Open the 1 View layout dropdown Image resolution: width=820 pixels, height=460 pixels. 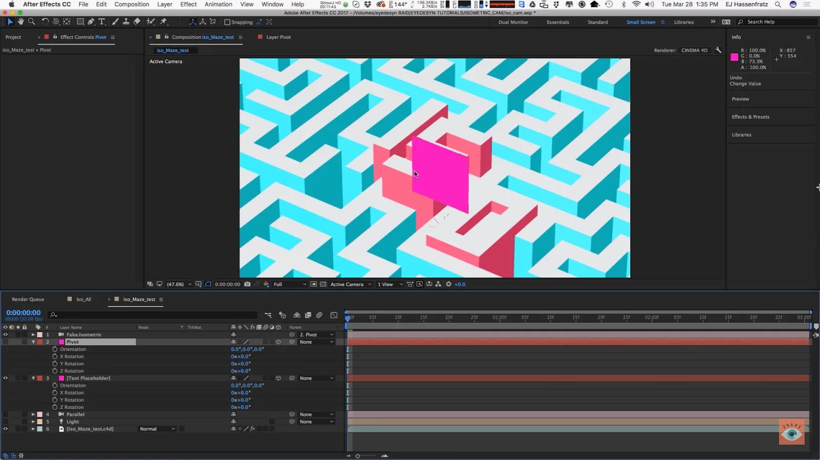point(390,284)
